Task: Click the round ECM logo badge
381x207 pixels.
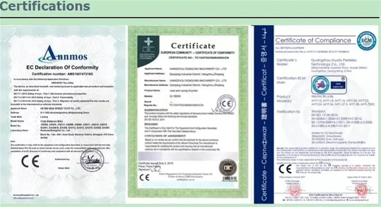Action: pos(366,41)
